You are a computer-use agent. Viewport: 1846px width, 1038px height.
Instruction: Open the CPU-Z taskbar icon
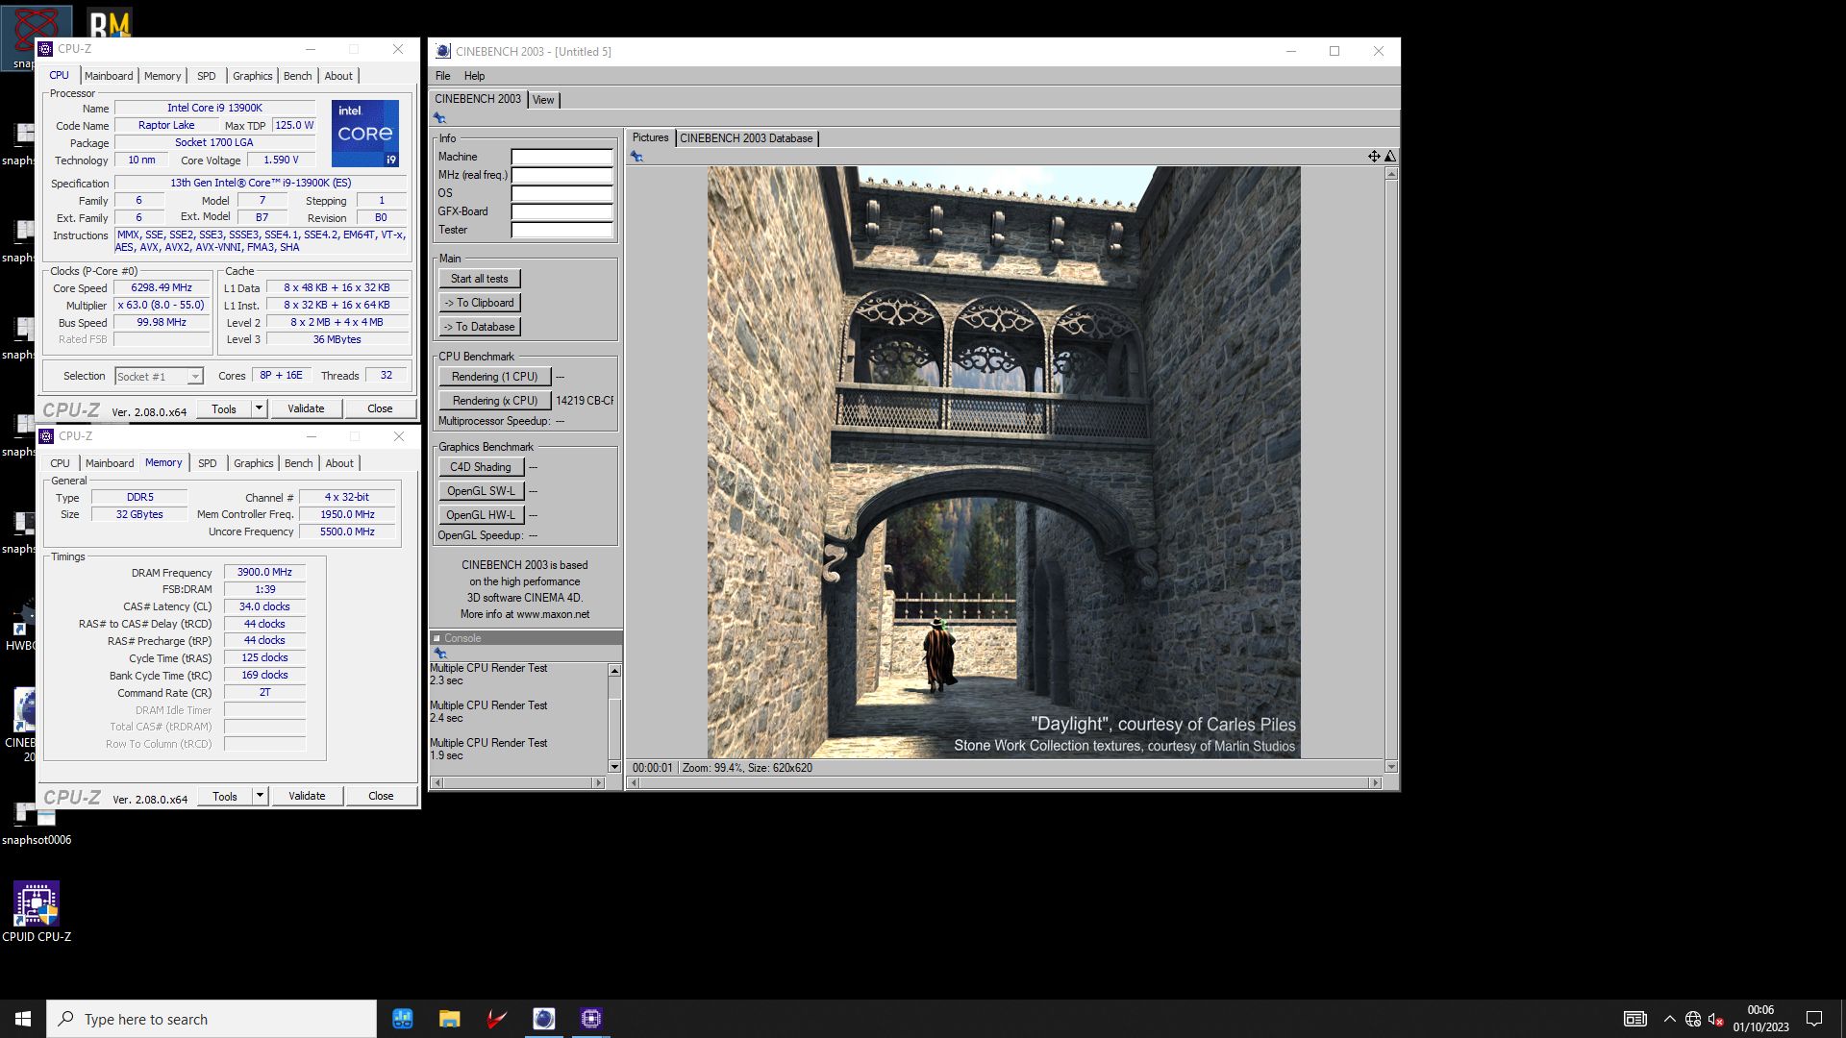pyautogui.click(x=591, y=1019)
